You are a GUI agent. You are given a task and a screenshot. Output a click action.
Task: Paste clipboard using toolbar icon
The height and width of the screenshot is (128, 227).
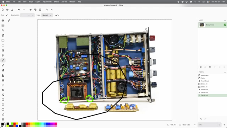[40, 10]
